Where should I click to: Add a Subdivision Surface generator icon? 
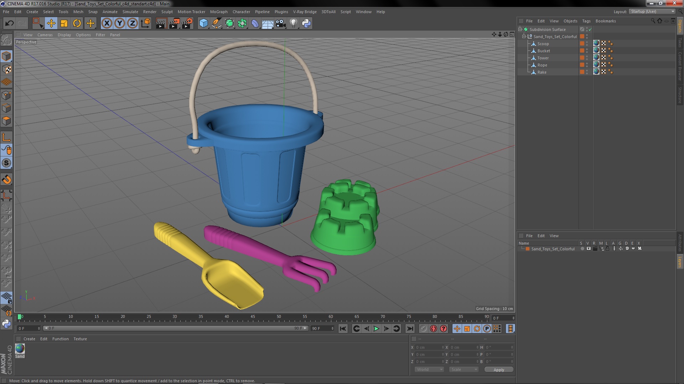tap(229, 23)
